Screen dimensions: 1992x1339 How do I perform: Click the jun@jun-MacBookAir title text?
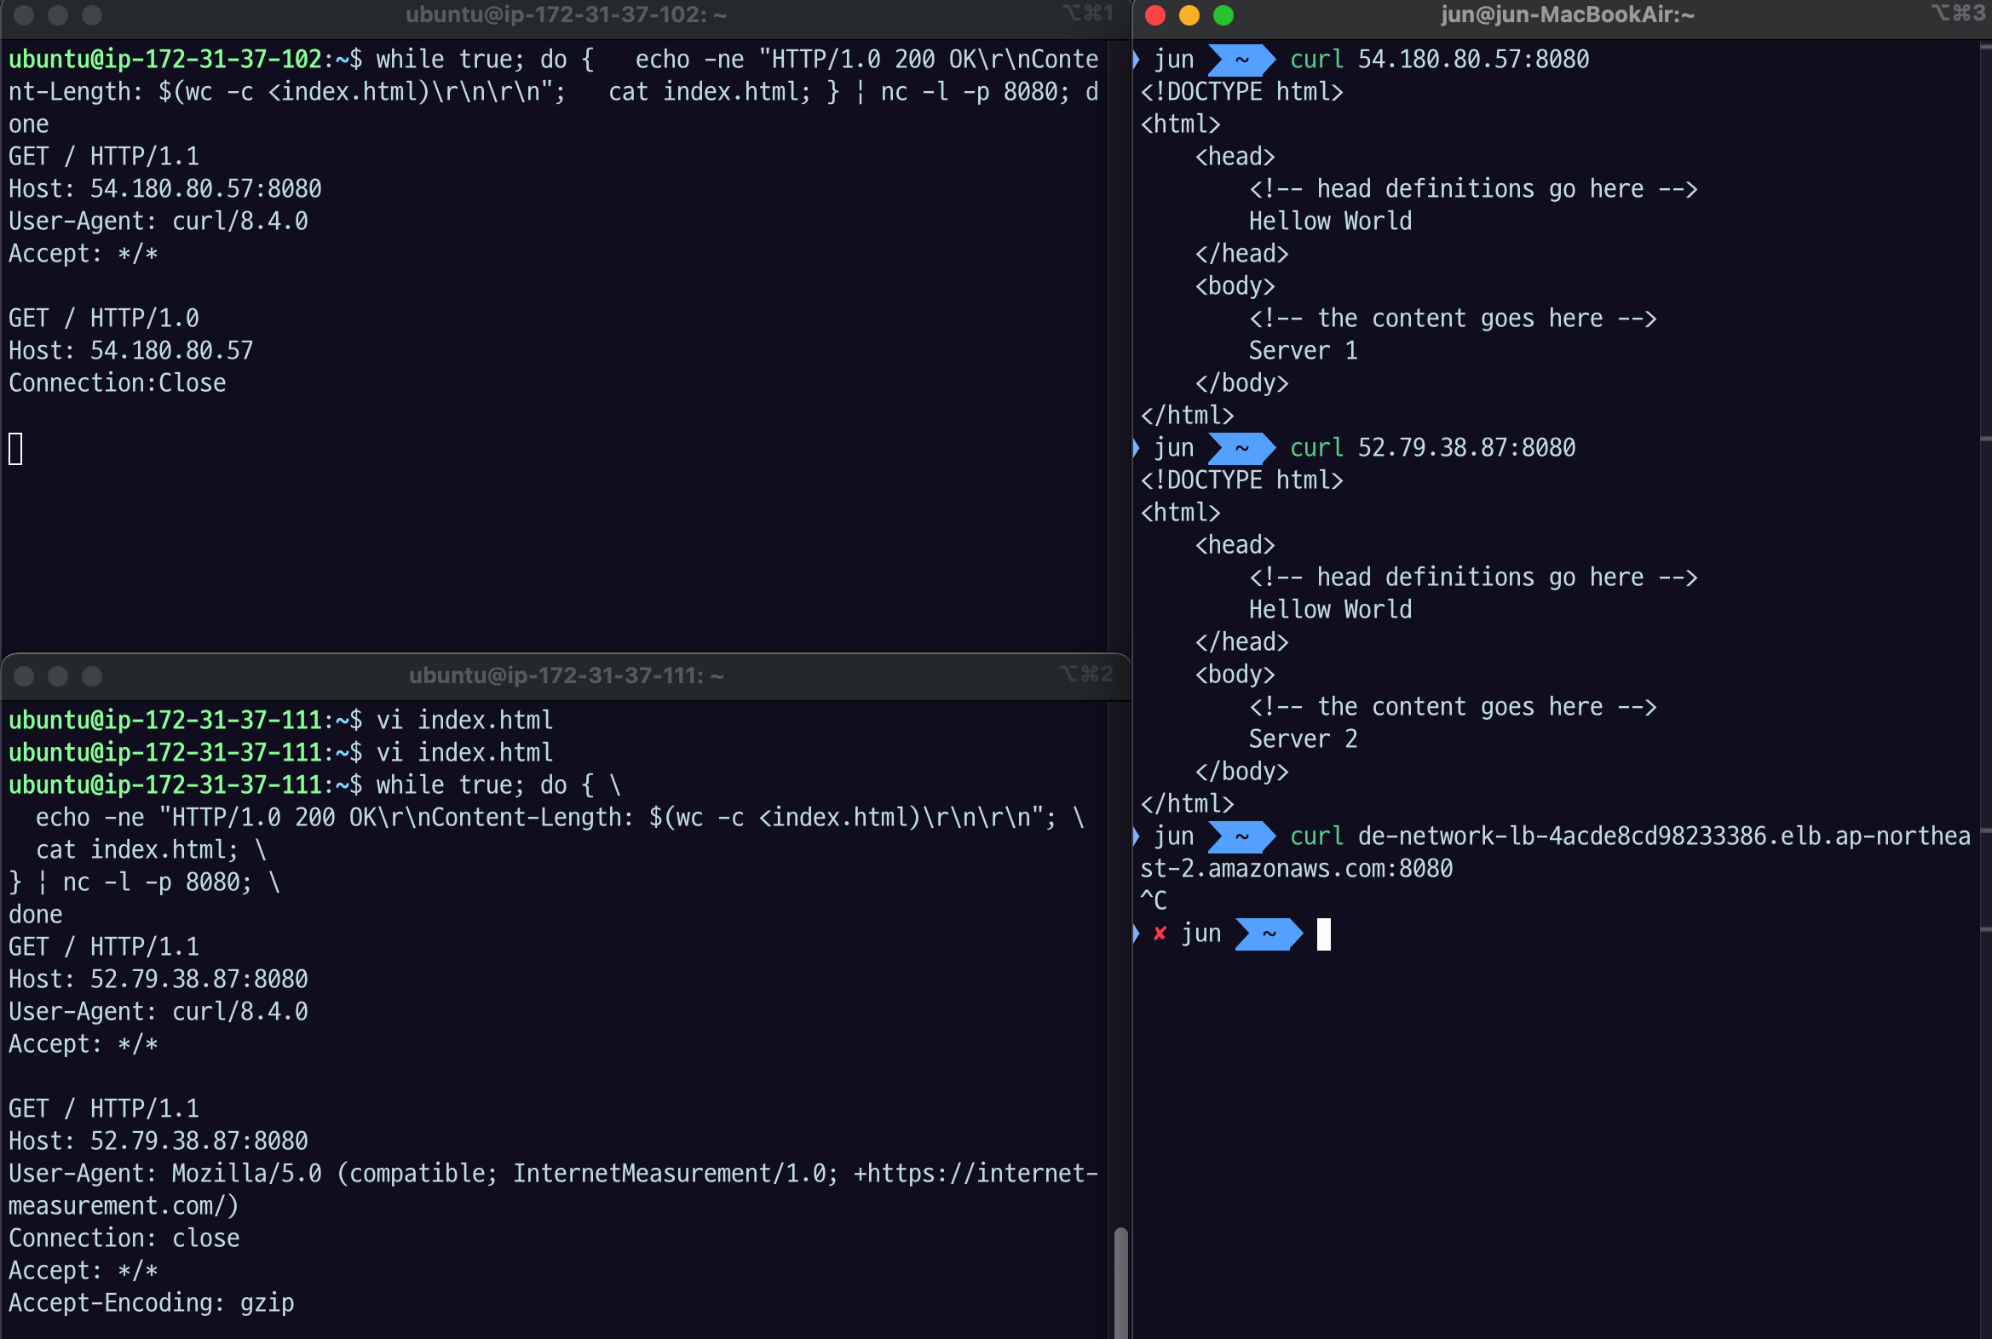pos(1567,15)
